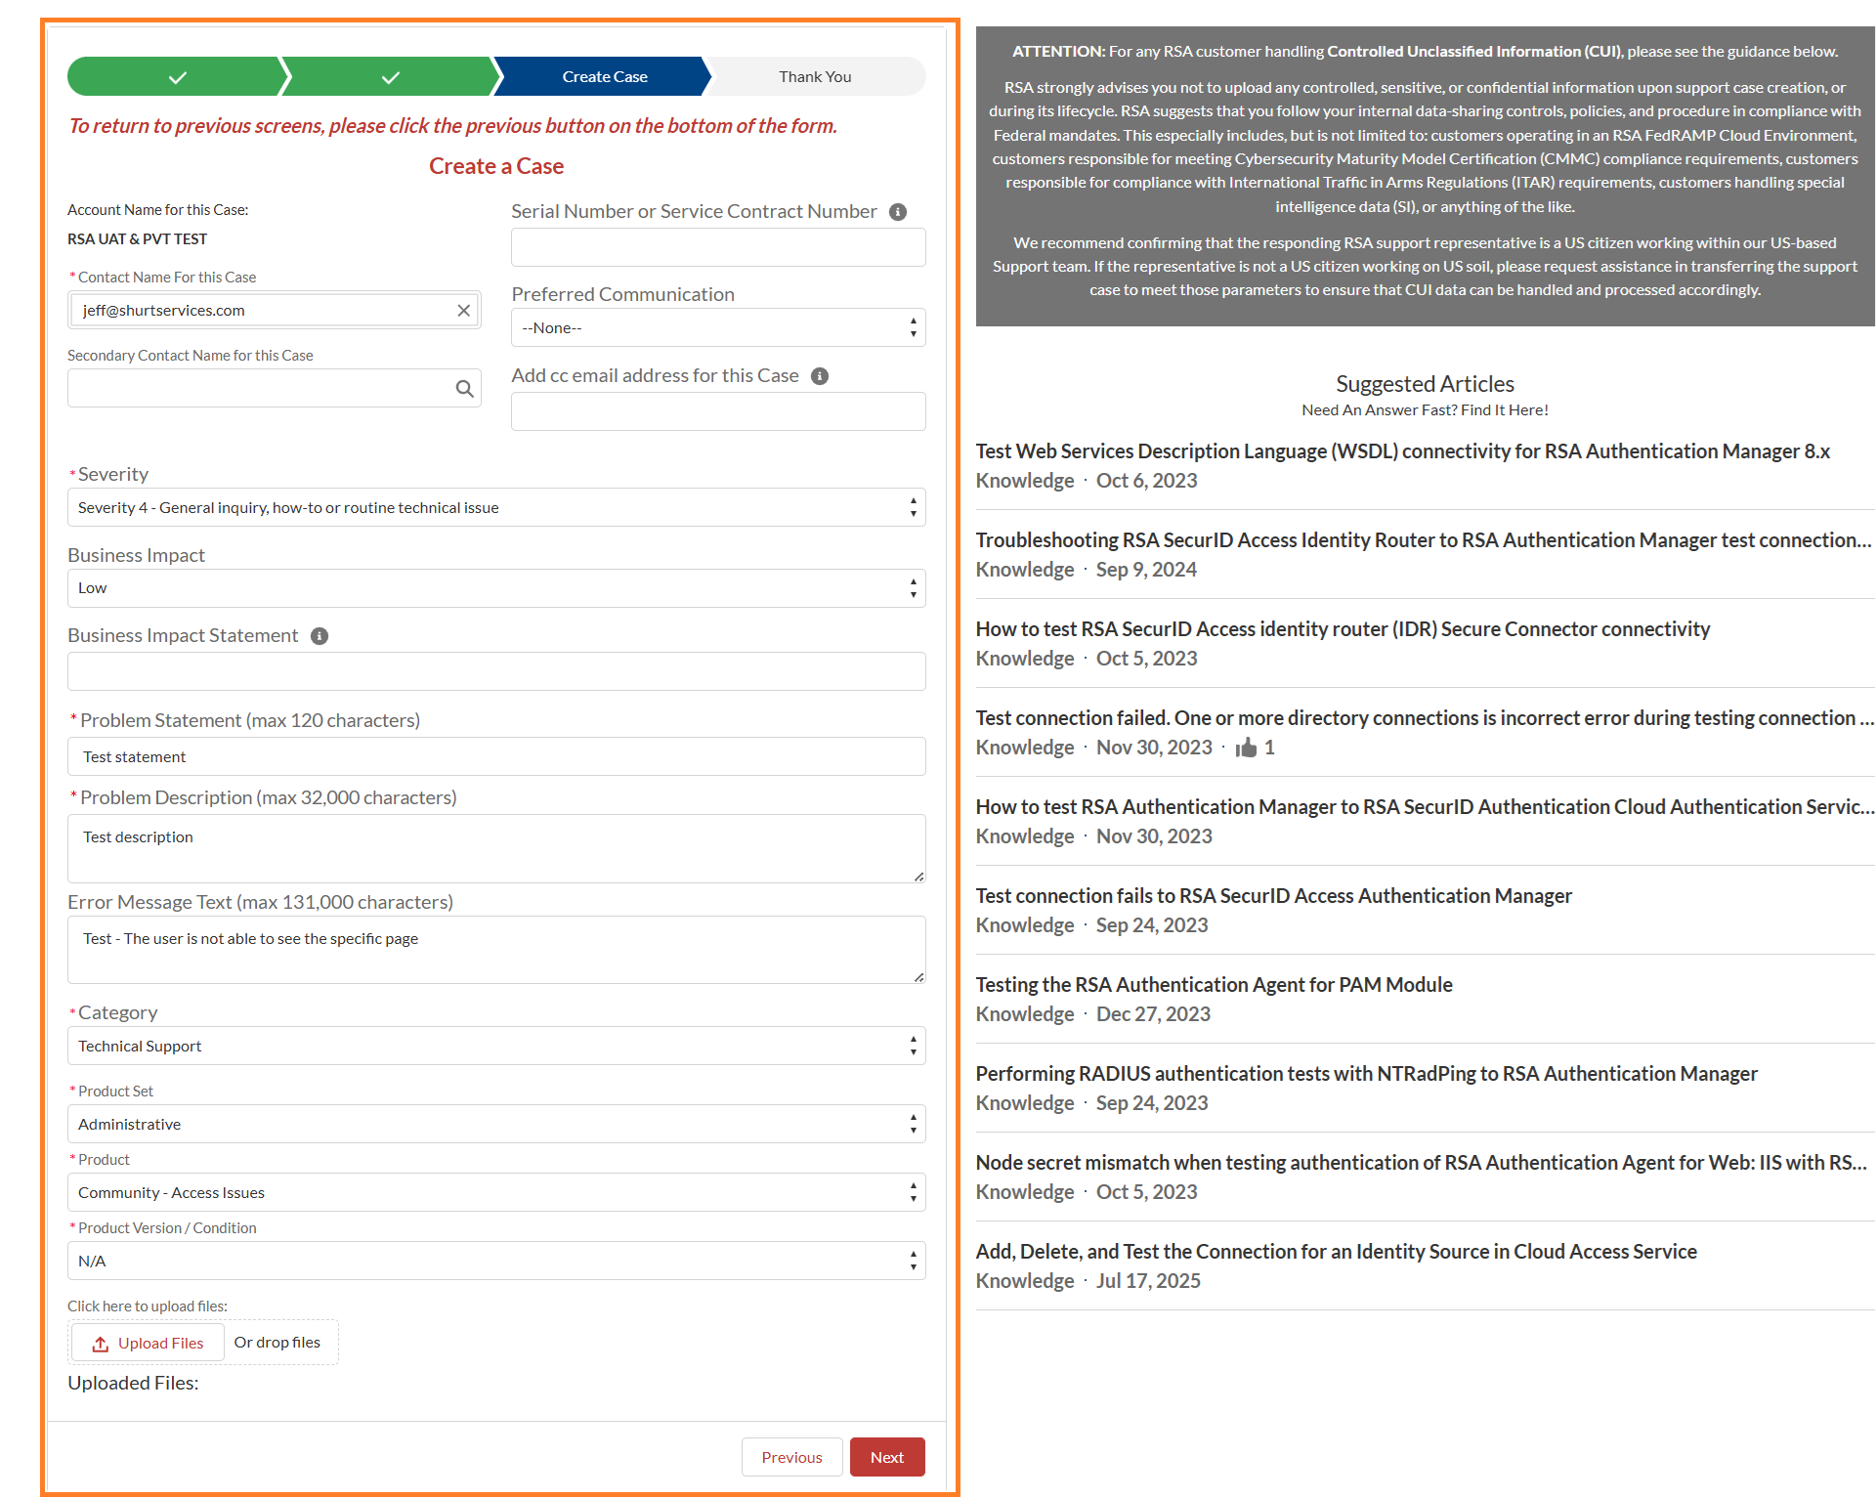Screen dimensions: 1876x1499
Task: Click the Previous button
Action: [x=791, y=1457]
